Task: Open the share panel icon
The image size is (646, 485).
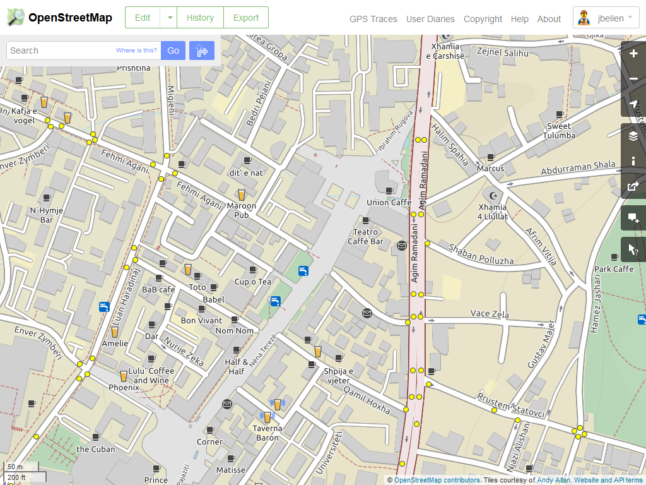Action: pyautogui.click(x=633, y=186)
